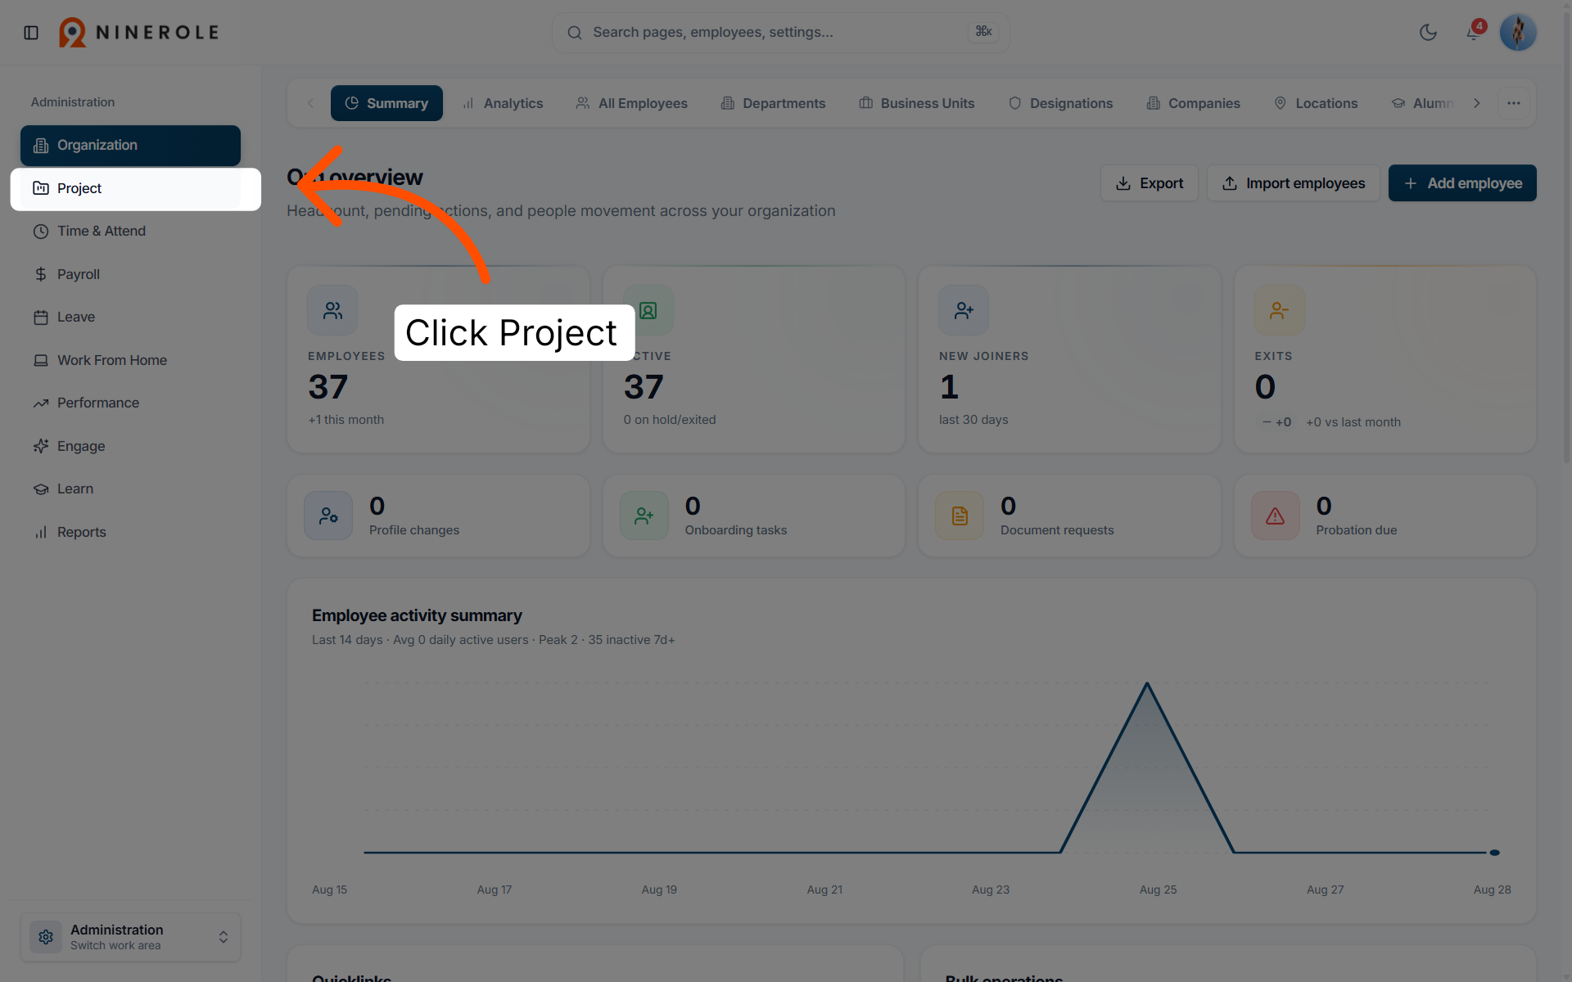Click the Ninerole logo
The height and width of the screenshot is (982, 1572).
(x=139, y=33)
